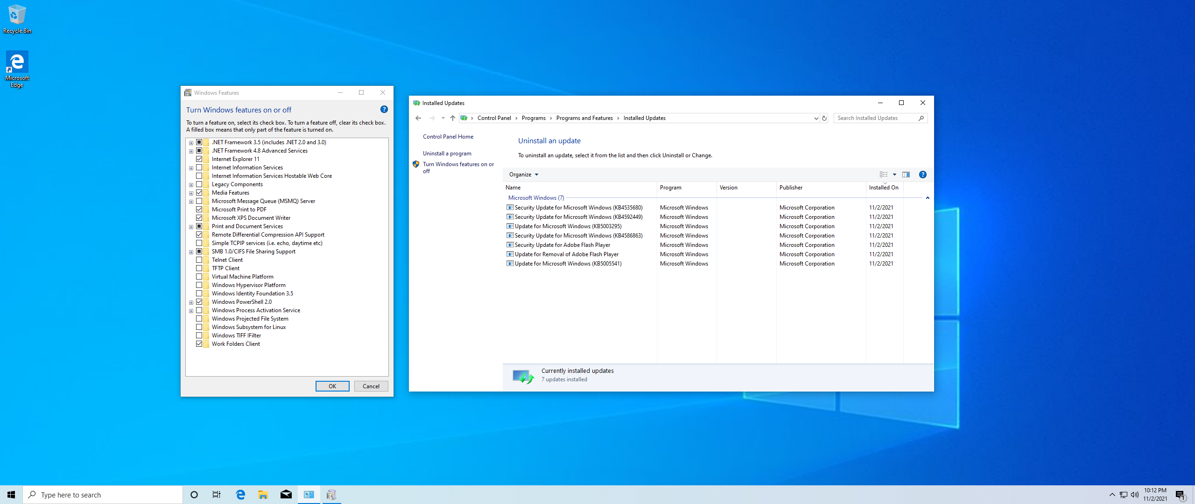1195x504 pixels.
Task: Uncheck Work Folders Client
Action: point(199,344)
